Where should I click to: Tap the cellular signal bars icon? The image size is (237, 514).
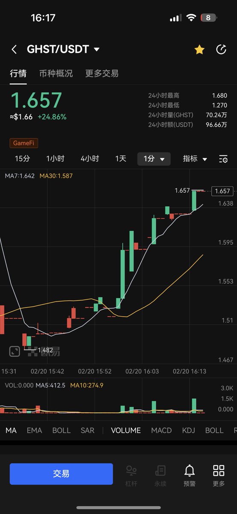point(175,18)
